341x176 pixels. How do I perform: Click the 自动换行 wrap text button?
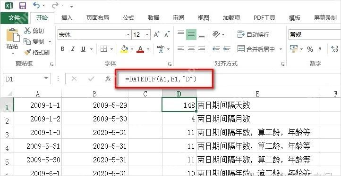pos(253,34)
